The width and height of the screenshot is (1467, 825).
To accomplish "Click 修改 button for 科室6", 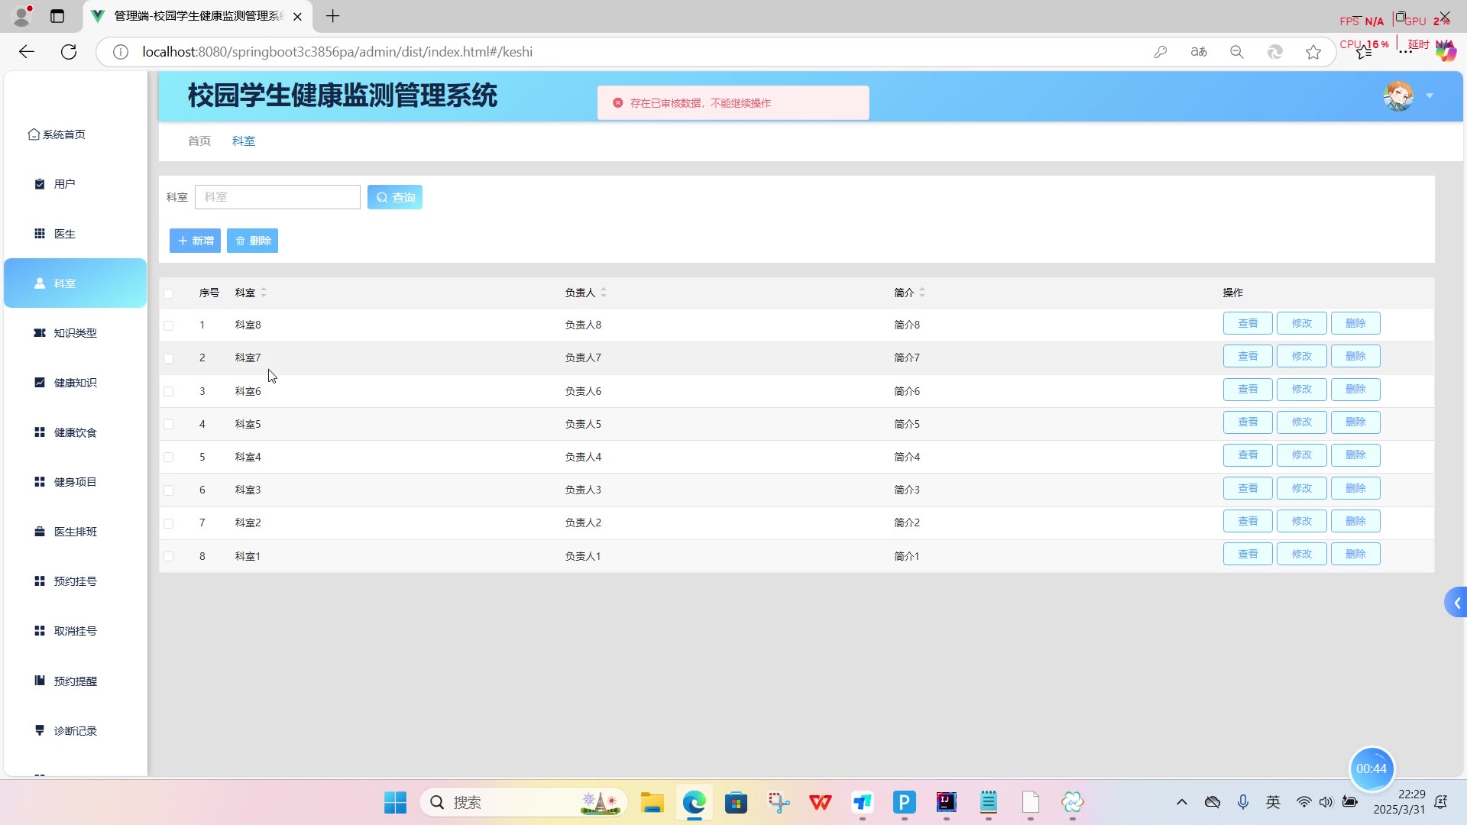I will pyautogui.click(x=1301, y=390).
